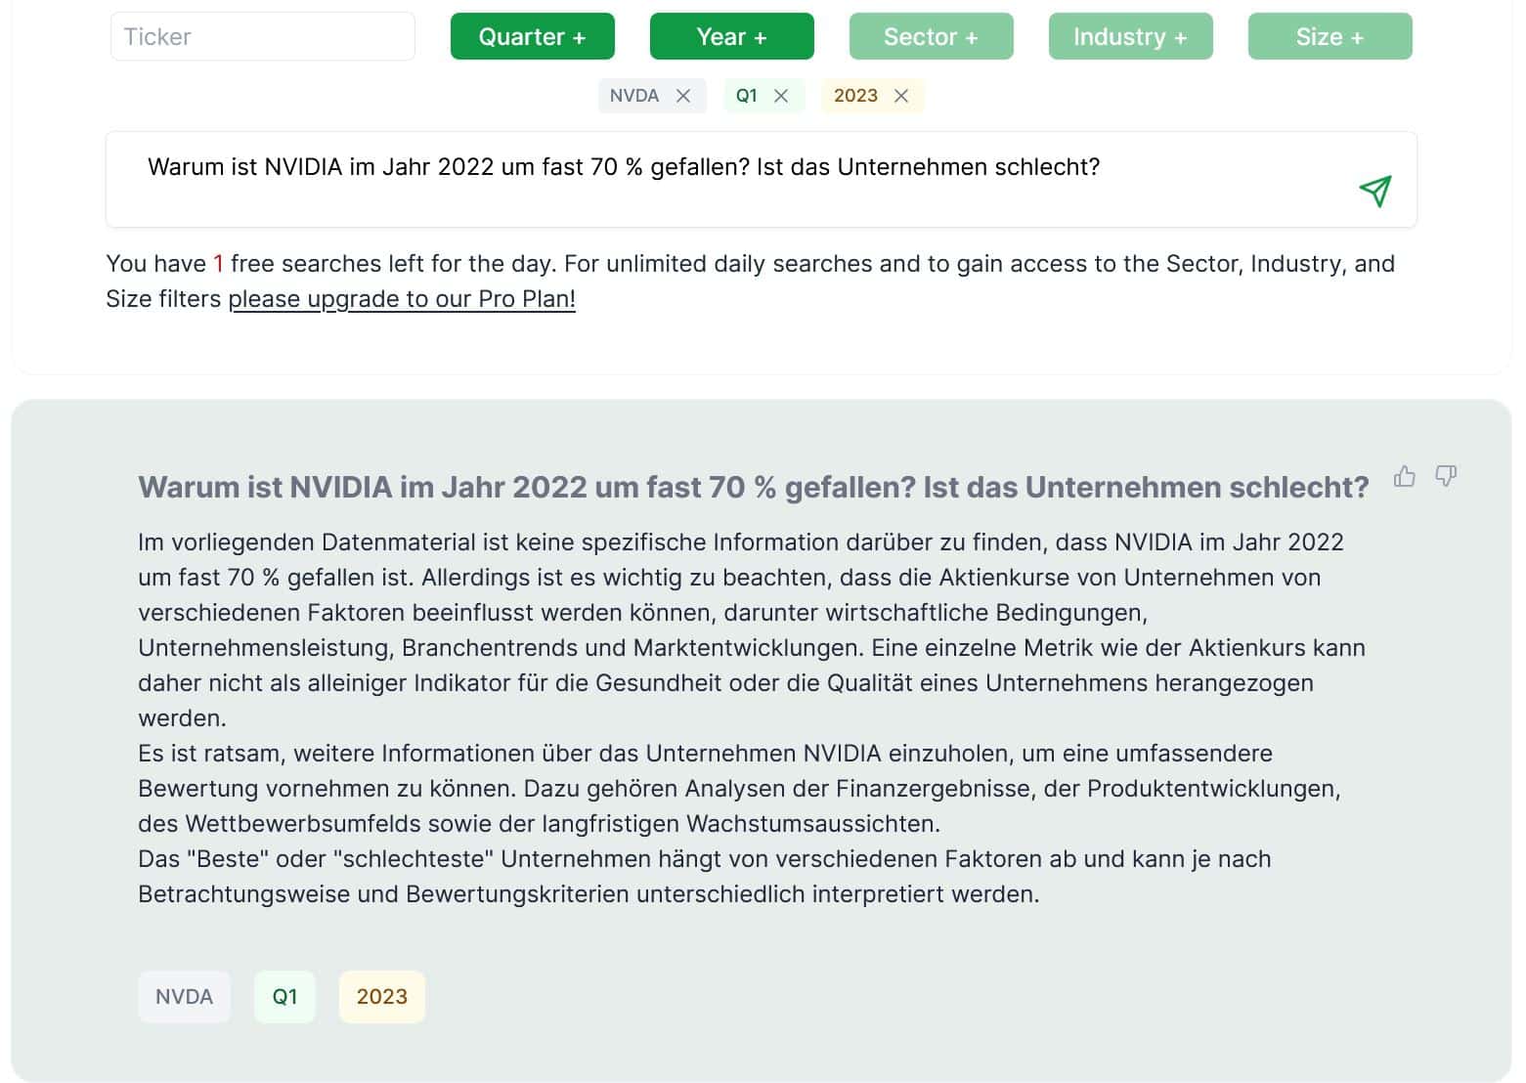Image resolution: width=1526 pixels, height=1083 pixels.
Task: Open the Industry + filter dropdown
Action: [1131, 36]
